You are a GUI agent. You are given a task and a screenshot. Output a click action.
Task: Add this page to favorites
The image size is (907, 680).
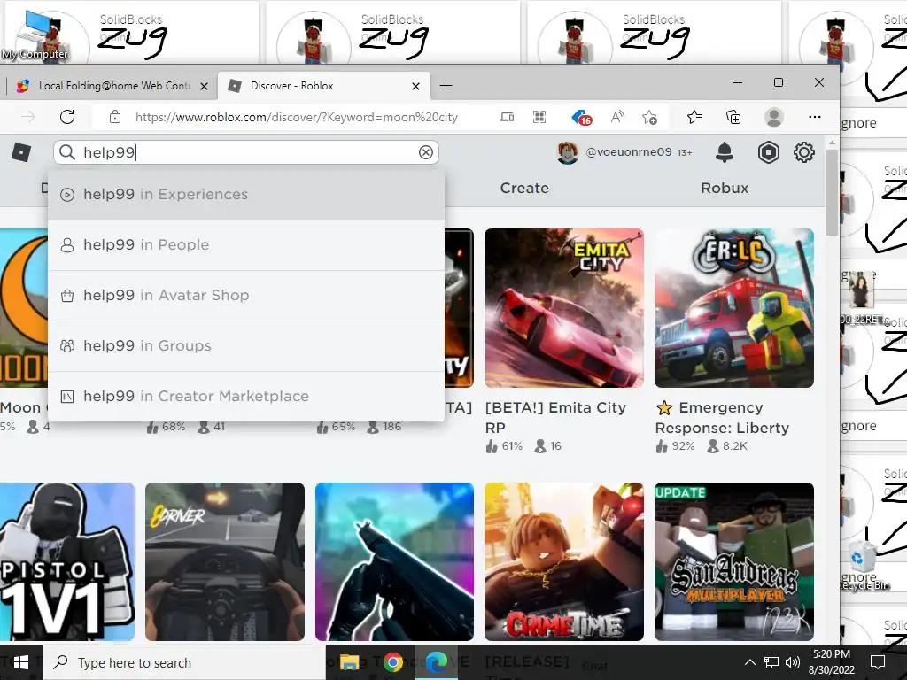coord(649,118)
